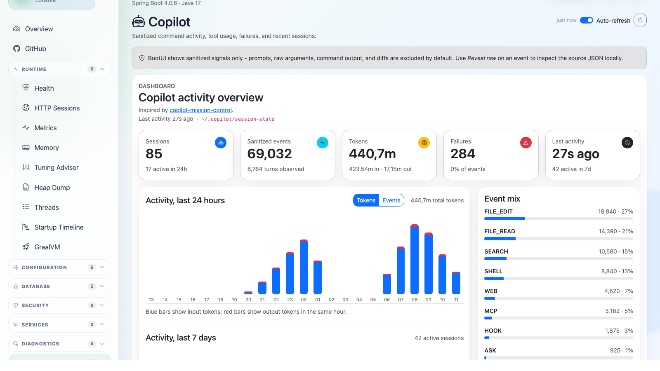Click the HOOK event mix bar
660x371 pixels.
(559, 338)
